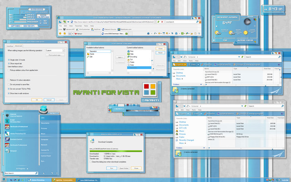Open the Quick Tabs grid icon in IE
The height and width of the screenshot is (182, 291).
pyautogui.click(x=70, y=34)
